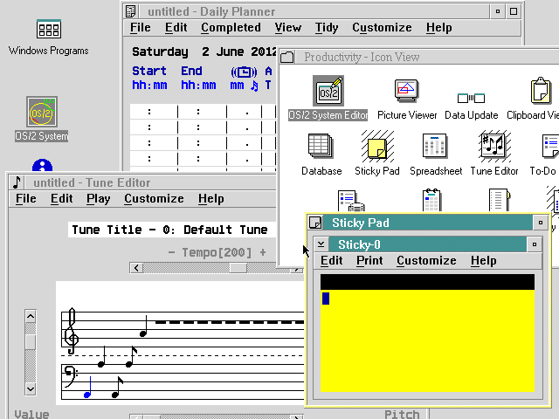Screen dimensions: 559x419
Task: Select the blue note in bass staff
Action: 88,388
